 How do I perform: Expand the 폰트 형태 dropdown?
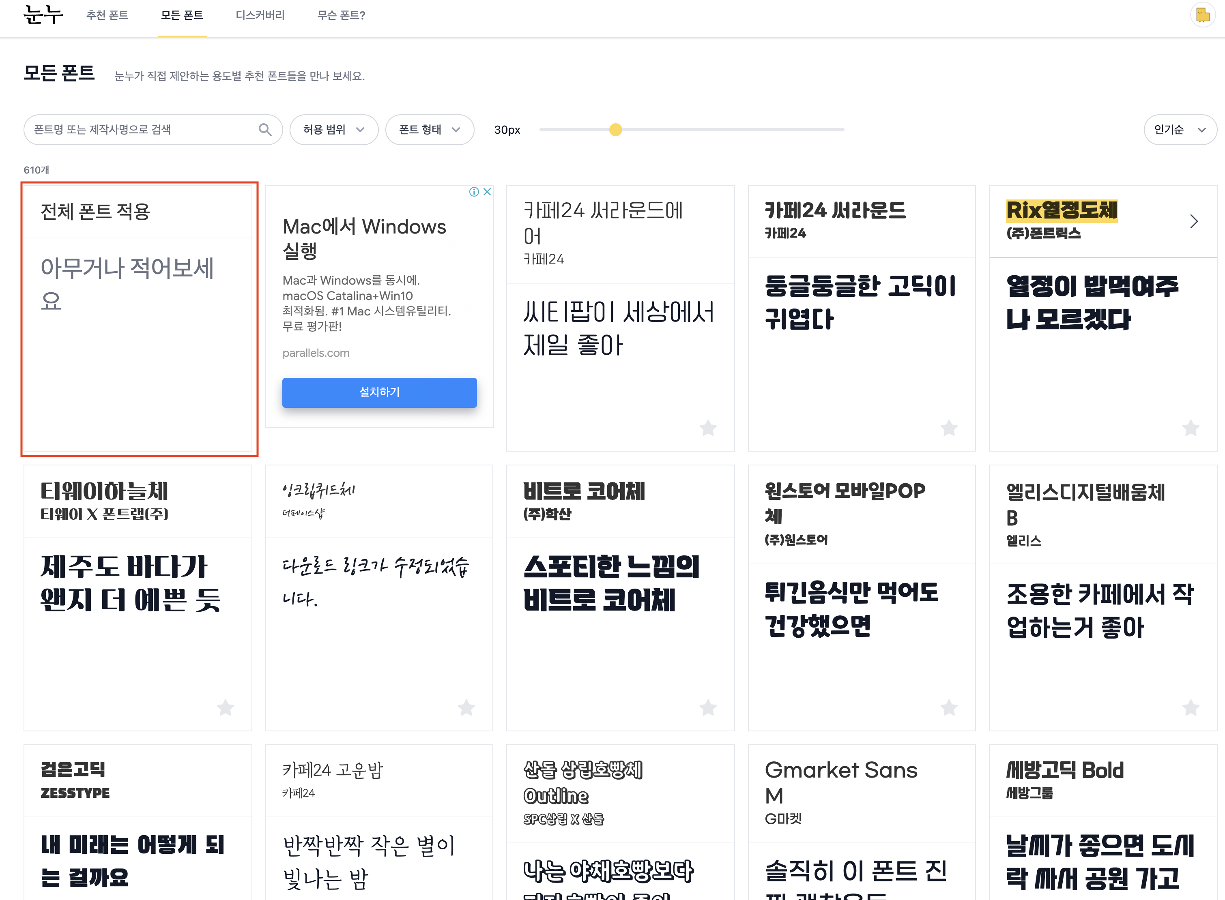pyautogui.click(x=430, y=130)
